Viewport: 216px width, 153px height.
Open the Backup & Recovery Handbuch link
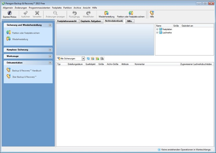[x=27, y=71]
